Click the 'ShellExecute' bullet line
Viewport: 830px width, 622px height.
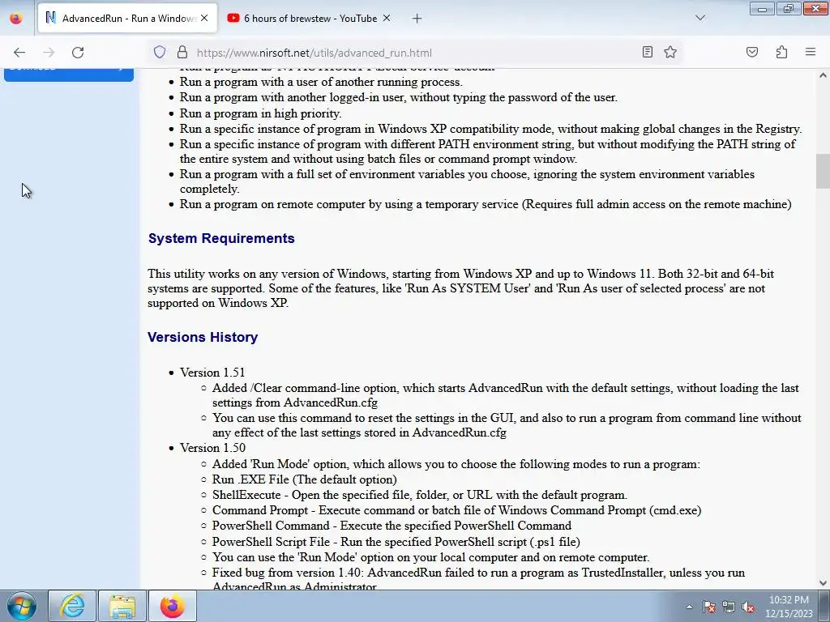tap(420, 495)
